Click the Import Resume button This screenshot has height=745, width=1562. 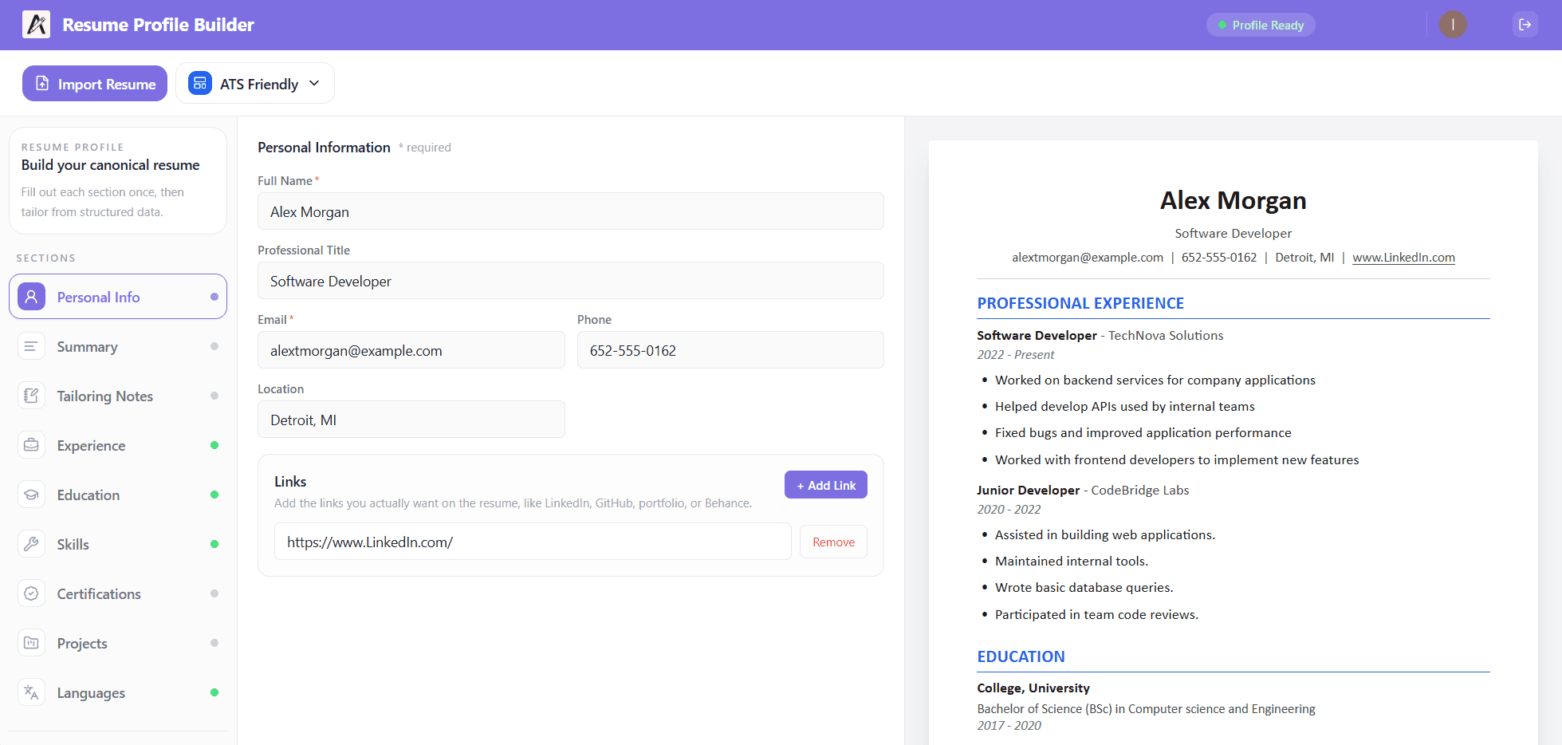[94, 83]
